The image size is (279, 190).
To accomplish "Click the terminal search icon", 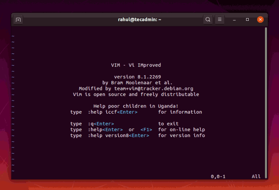I will (x=208, y=19).
